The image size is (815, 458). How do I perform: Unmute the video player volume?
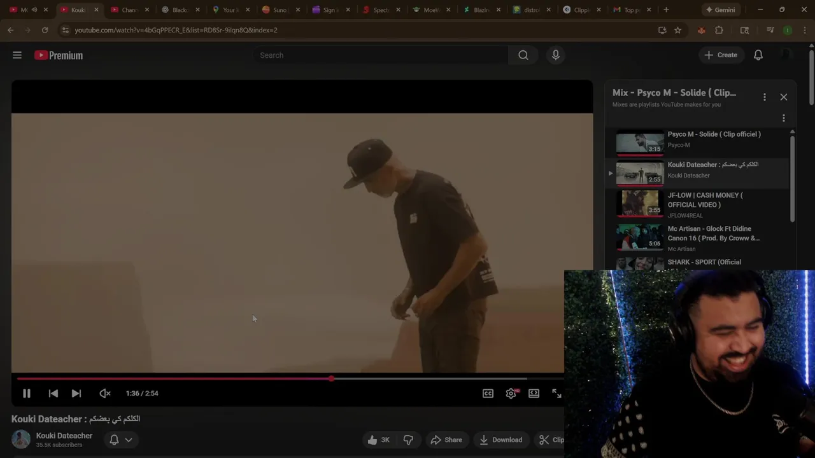(105, 394)
